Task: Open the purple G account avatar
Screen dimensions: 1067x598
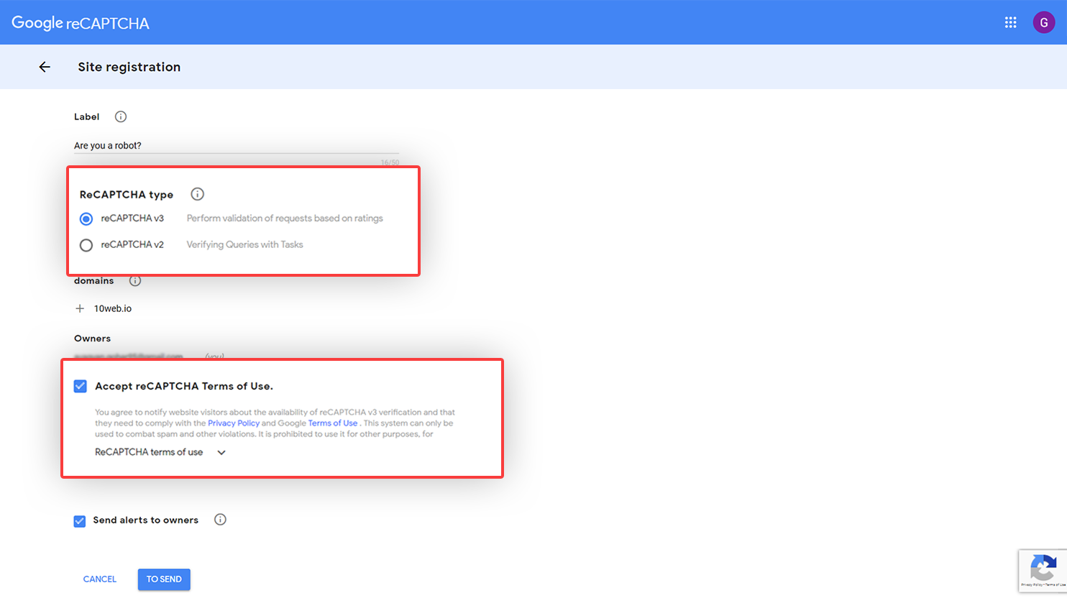Action: coord(1043,22)
